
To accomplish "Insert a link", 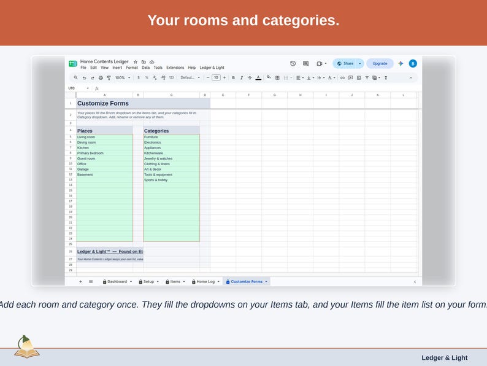I will click(342, 78).
